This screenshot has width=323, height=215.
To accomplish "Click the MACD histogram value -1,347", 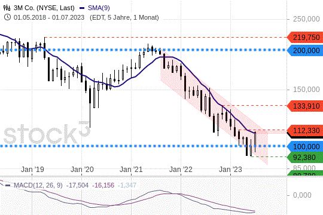I will pyautogui.click(x=127, y=185).
